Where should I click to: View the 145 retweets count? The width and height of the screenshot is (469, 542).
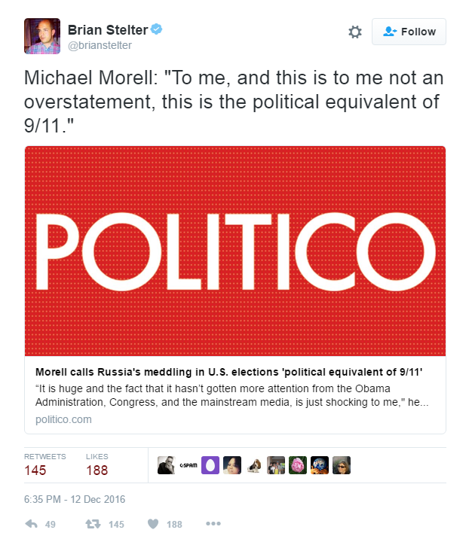point(35,470)
